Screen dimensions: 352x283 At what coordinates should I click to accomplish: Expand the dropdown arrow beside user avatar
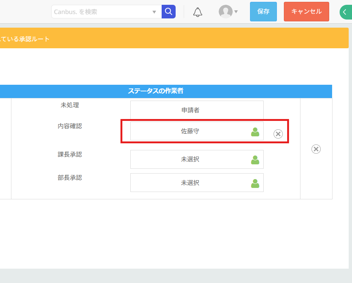(x=236, y=12)
